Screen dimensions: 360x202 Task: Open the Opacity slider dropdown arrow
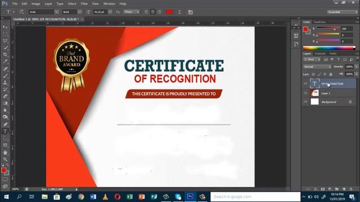356,67
